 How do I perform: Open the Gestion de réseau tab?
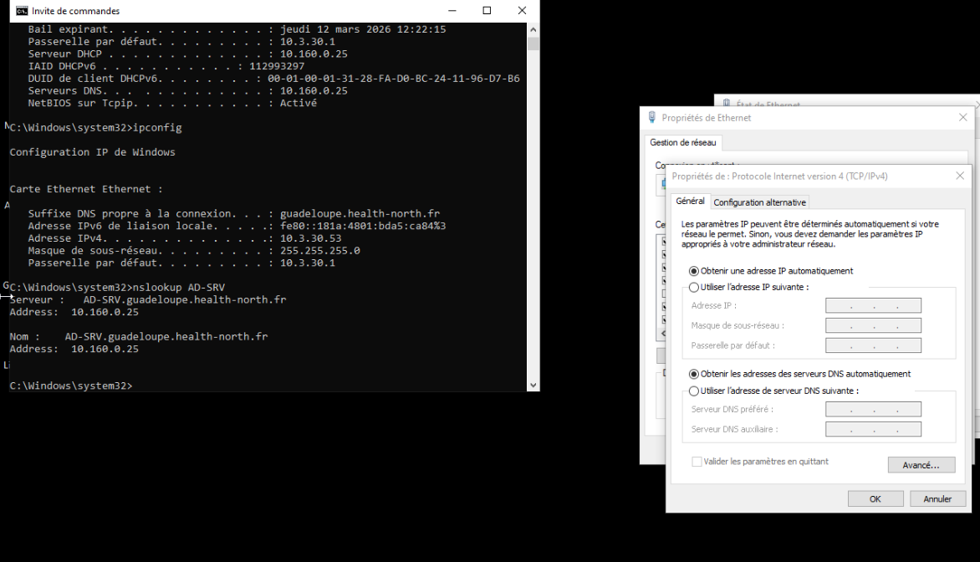point(683,142)
